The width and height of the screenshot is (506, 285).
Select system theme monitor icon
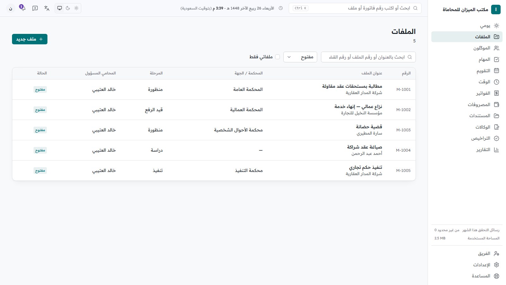[x=59, y=8]
